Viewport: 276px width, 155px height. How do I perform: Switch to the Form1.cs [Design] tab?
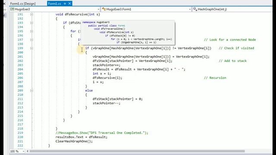pyautogui.click(x=23, y=3)
